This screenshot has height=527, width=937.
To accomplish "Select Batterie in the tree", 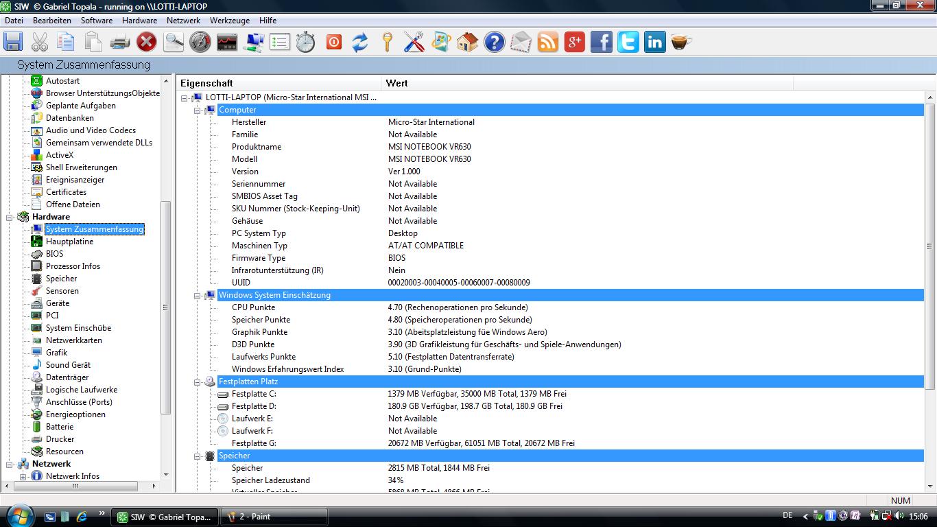I will tap(59, 427).
